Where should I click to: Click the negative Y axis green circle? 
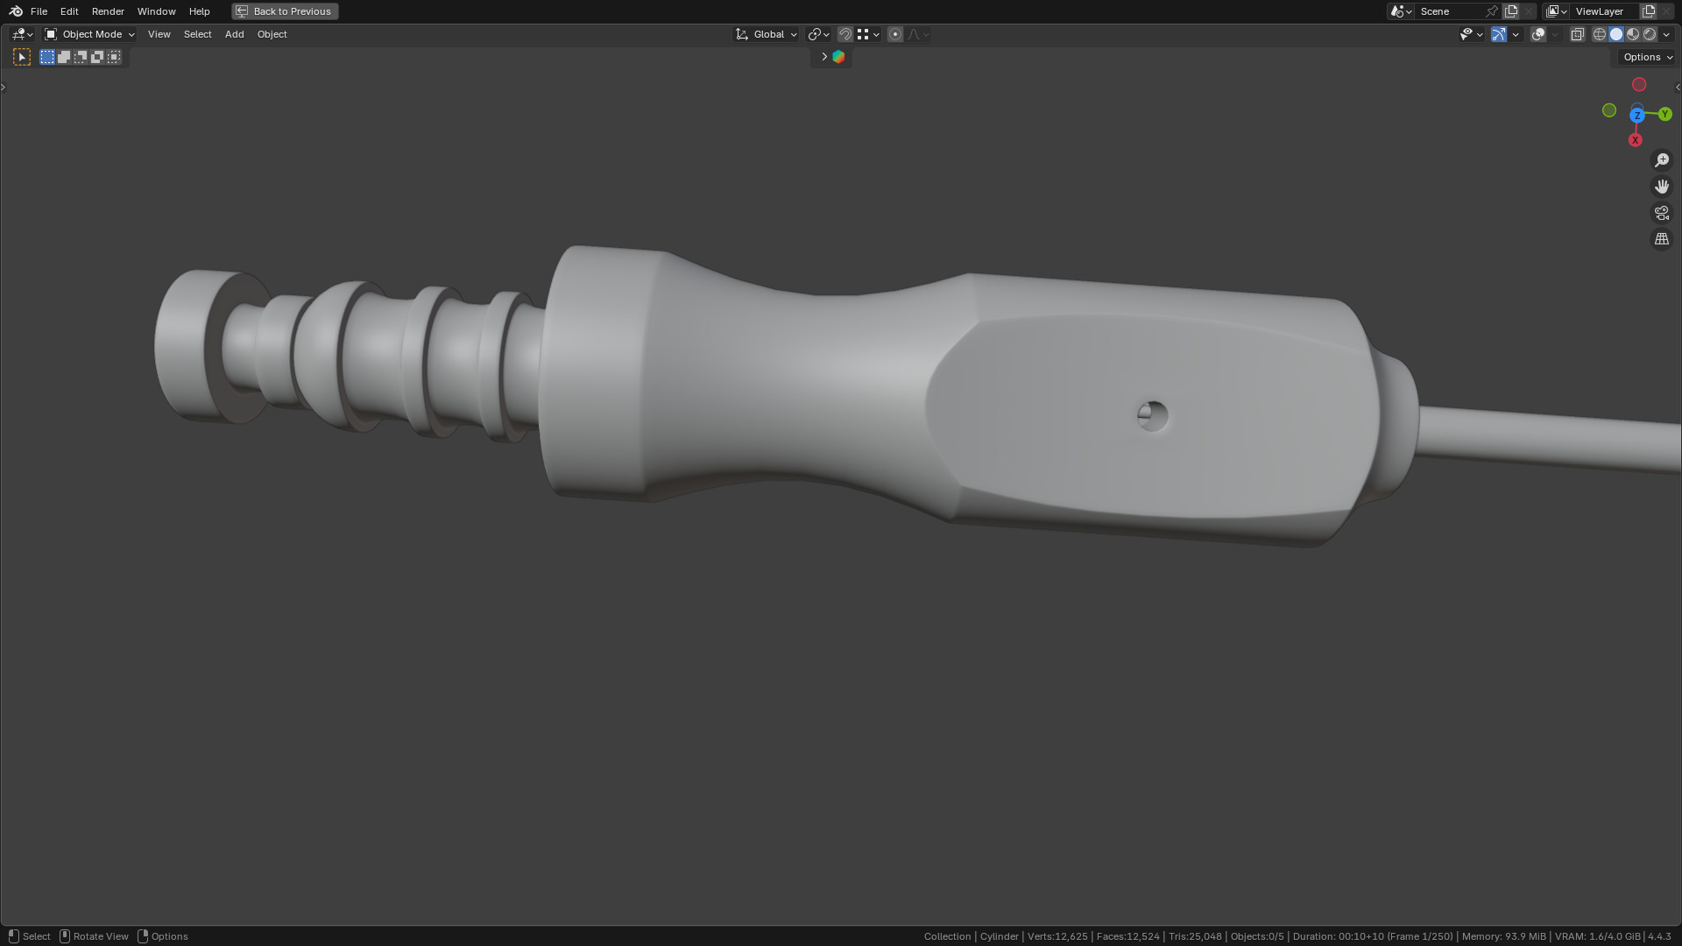pyautogui.click(x=1609, y=110)
